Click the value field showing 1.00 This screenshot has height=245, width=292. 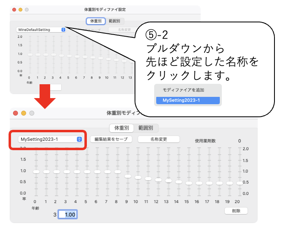pyautogui.click(x=68, y=214)
